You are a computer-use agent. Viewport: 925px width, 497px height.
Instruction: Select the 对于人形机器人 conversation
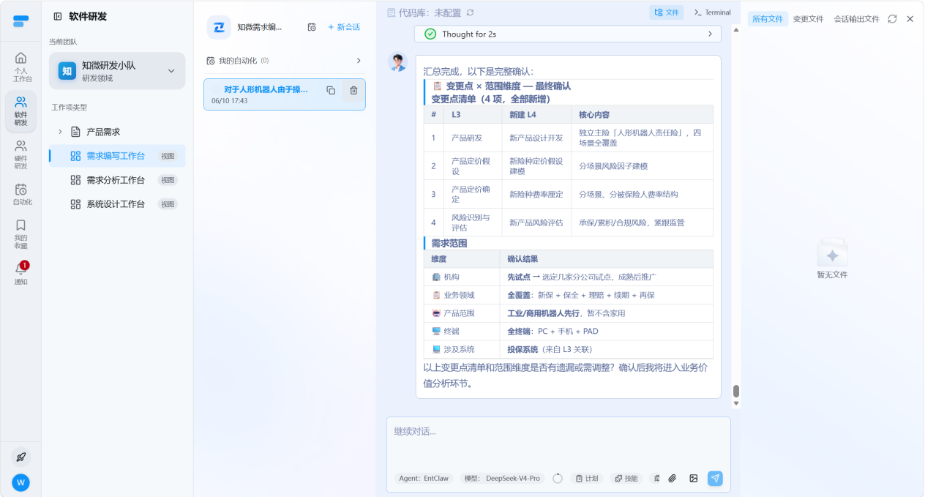click(284, 94)
